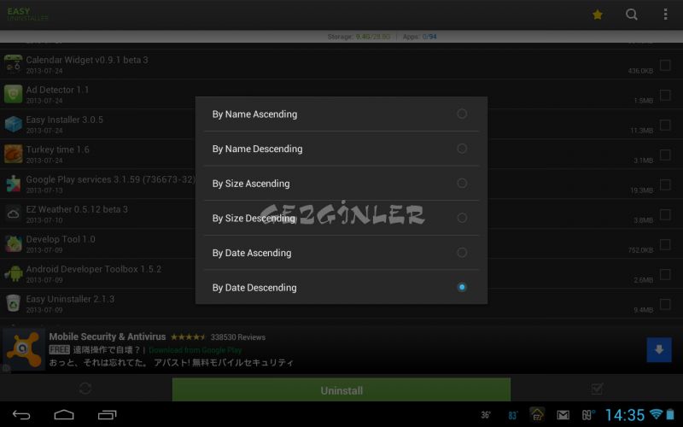The width and height of the screenshot is (683, 427).
Task: Check the Turkey time 1.6 checkbox
Action: click(665, 155)
